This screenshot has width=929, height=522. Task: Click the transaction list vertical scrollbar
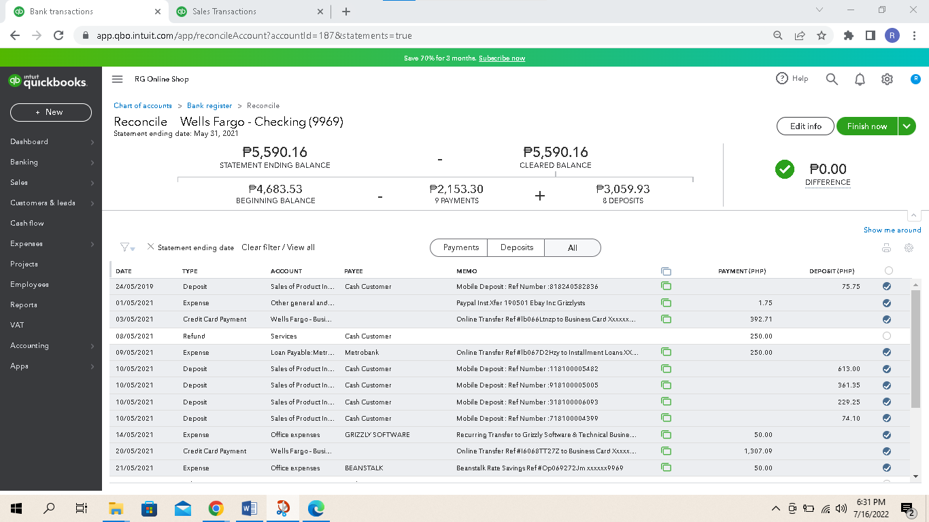[915, 349]
